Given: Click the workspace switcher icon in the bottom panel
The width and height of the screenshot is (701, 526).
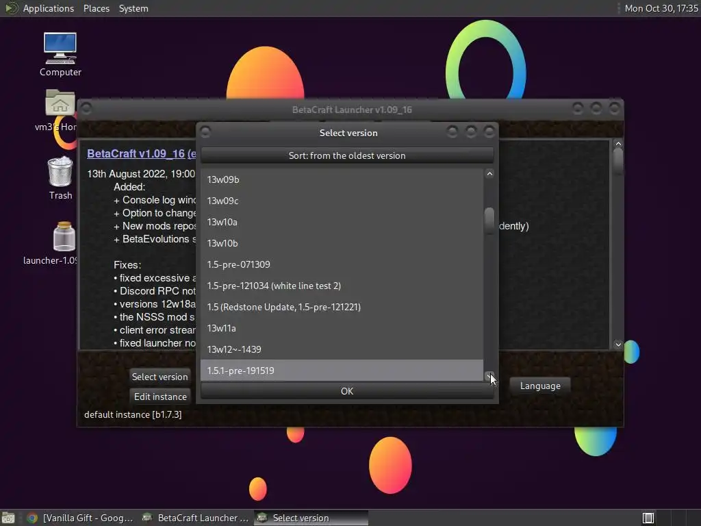Looking at the screenshot, I should (x=648, y=518).
